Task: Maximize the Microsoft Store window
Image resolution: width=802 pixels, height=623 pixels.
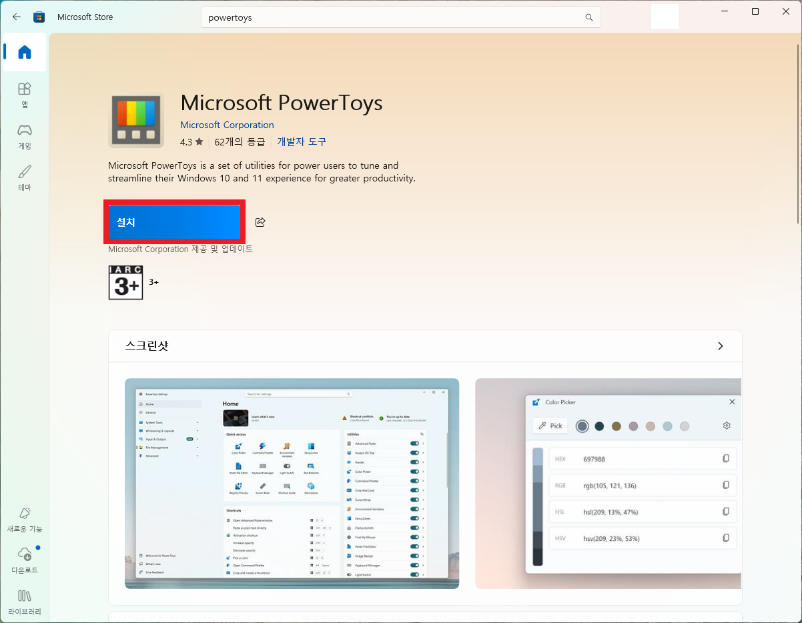Action: pyautogui.click(x=755, y=11)
